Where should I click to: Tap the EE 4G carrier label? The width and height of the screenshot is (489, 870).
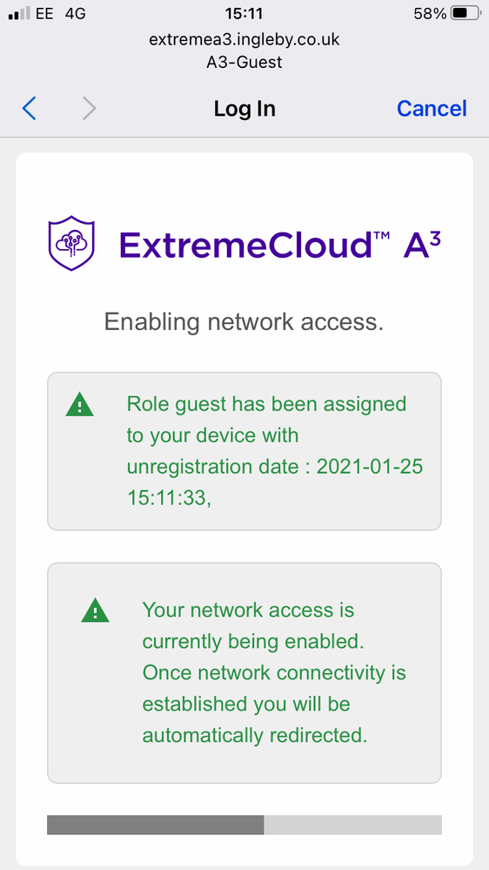(x=61, y=13)
